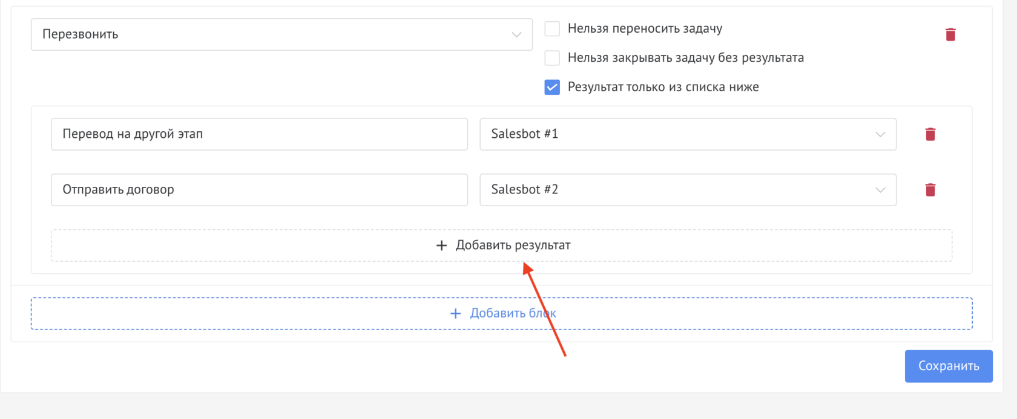This screenshot has width=1017, height=419.
Task: Tick "Нельзя закрывать задачу без результата" checkbox
Action: click(x=552, y=58)
